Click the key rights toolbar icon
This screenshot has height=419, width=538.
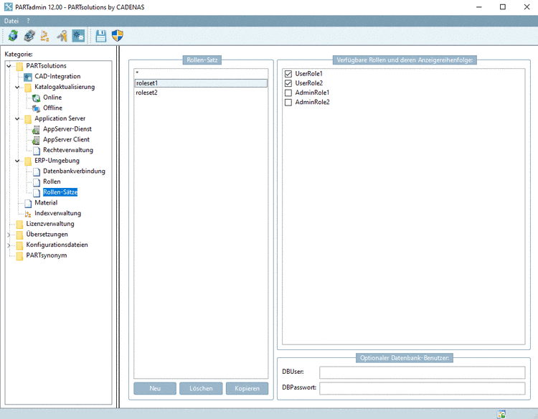click(x=62, y=36)
